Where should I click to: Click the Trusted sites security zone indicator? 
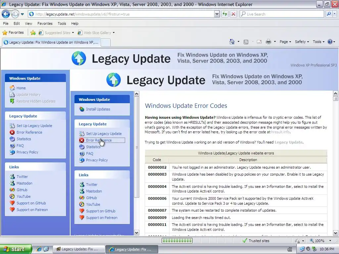[x=256, y=241]
